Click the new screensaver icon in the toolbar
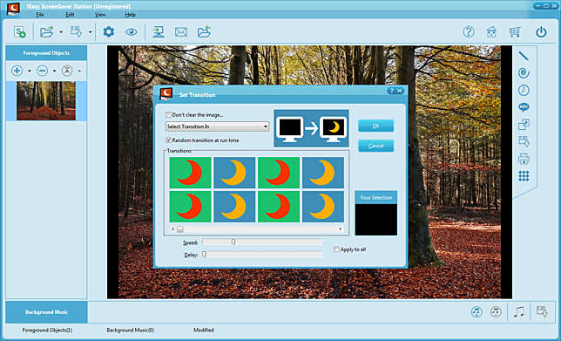The width and height of the screenshot is (561, 341). pyautogui.click(x=20, y=32)
